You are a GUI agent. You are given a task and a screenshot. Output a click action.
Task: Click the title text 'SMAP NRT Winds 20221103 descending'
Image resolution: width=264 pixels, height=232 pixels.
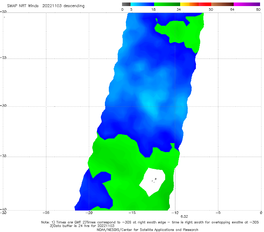pyautogui.click(x=46, y=6)
